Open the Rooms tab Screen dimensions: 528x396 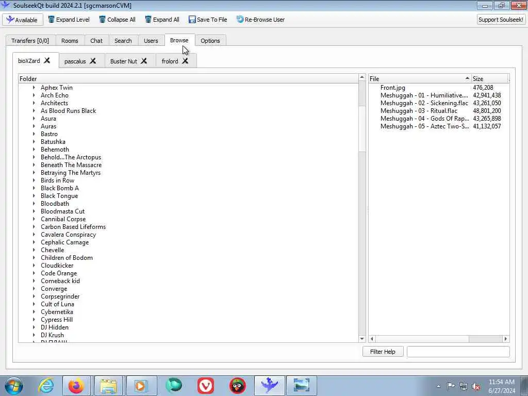(70, 41)
